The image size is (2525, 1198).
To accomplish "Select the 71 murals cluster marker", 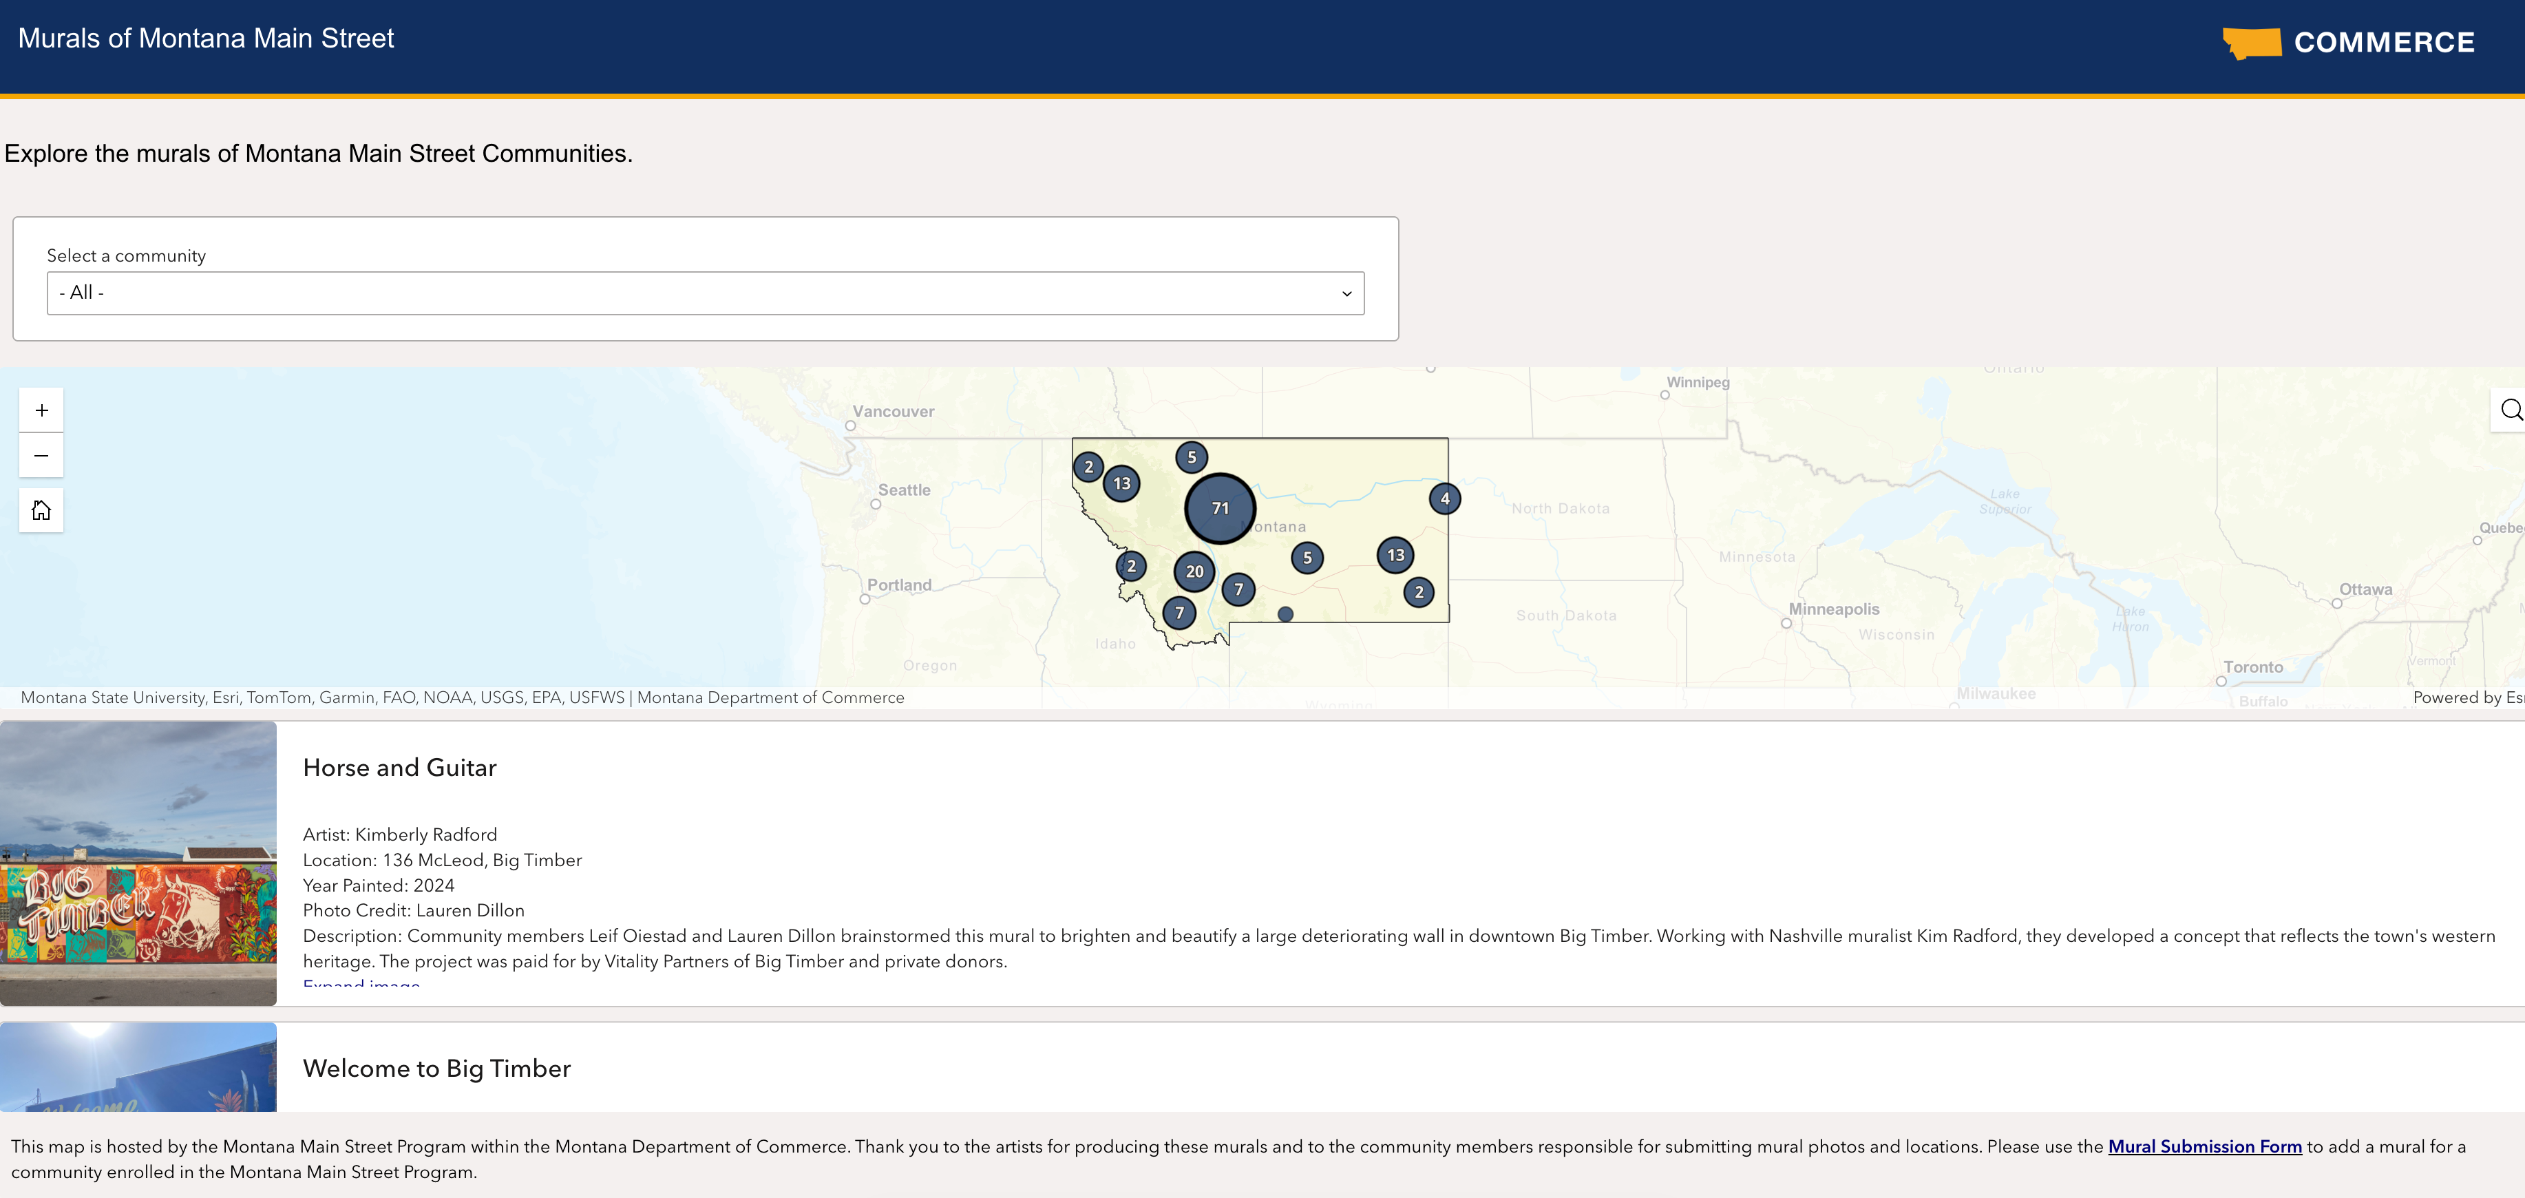I will (1221, 509).
